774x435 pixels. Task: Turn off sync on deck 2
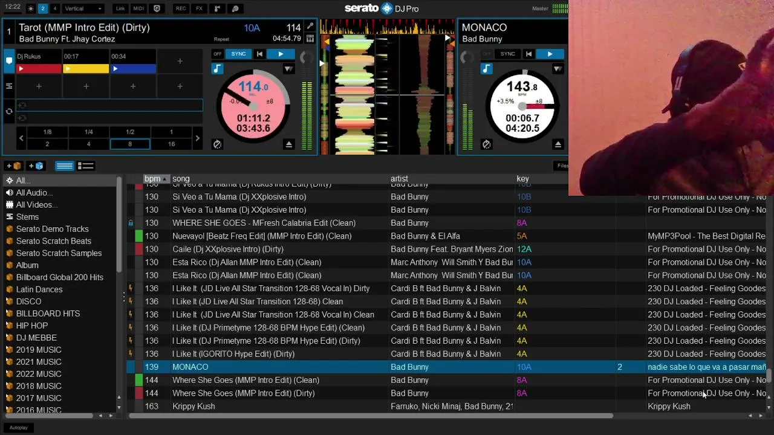click(486, 54)
